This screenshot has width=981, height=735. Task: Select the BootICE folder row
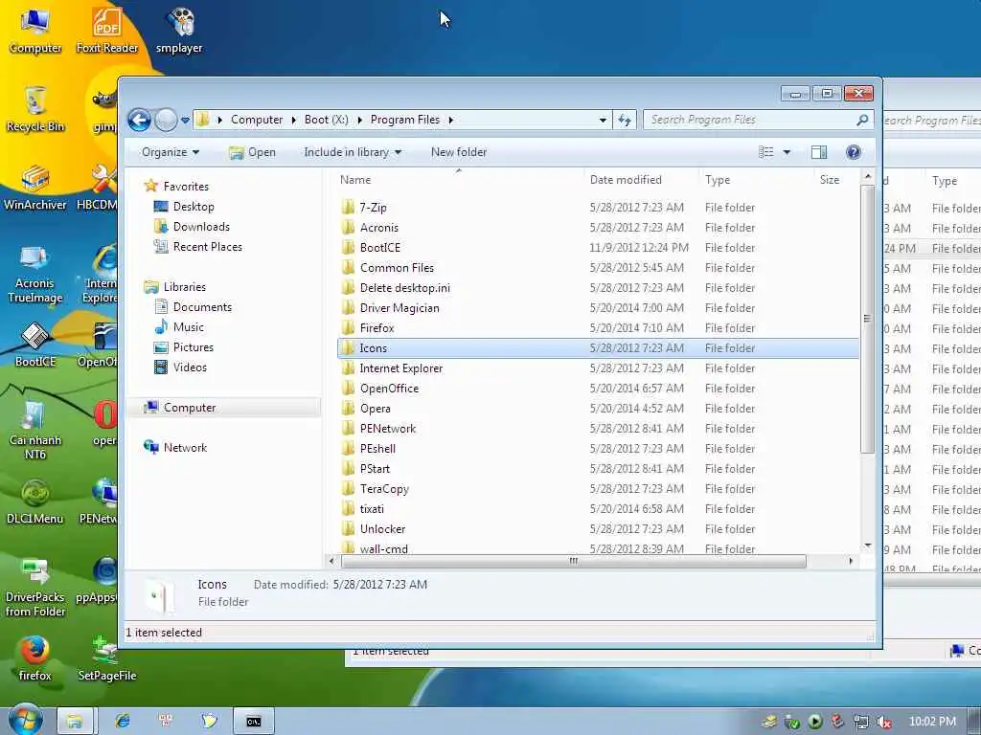coord(598,248)
